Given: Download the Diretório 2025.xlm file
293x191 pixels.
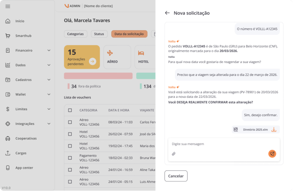Looking at the screenshot, I should [274, 130].
